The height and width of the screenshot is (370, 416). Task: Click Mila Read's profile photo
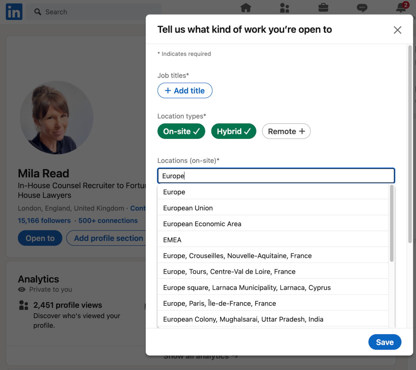pyautogui.click(x=56, y=118)
